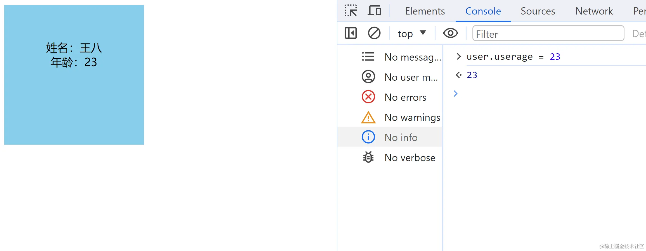This screenshot has width=646, height=251.
Task: Switch to the Elements tab
Action: tap(425, 11)
